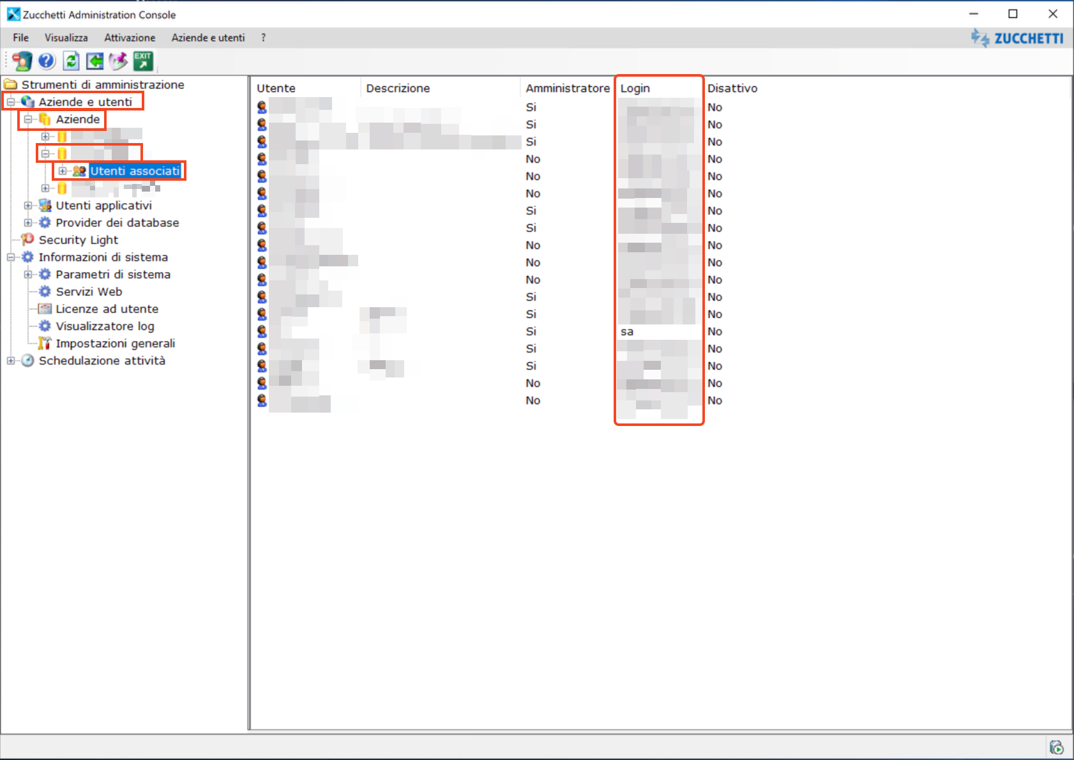Click the green back arrow toolbar icon
This screenshot has width=1074, height=760.
95,61
